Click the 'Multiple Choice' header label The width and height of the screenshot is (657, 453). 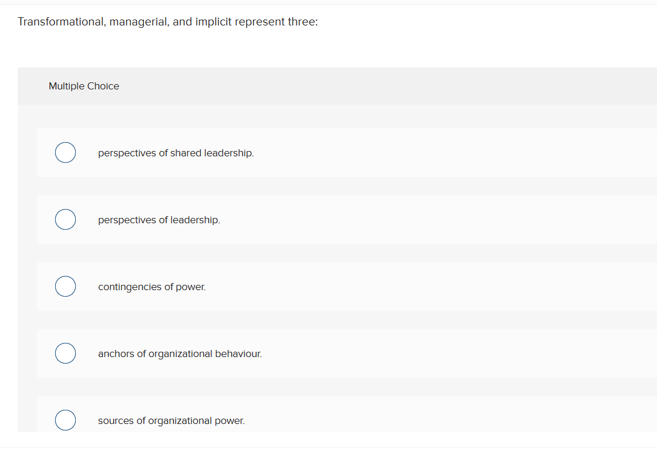tap(84, 86)
